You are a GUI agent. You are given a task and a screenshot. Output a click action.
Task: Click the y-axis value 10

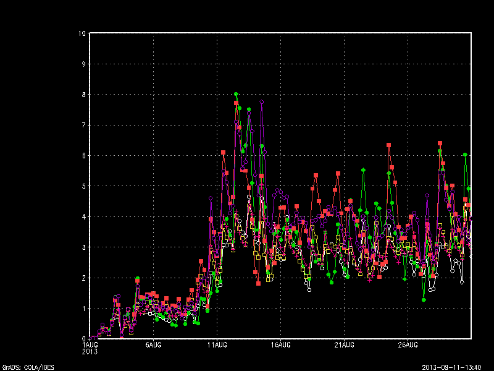point(82,33)
